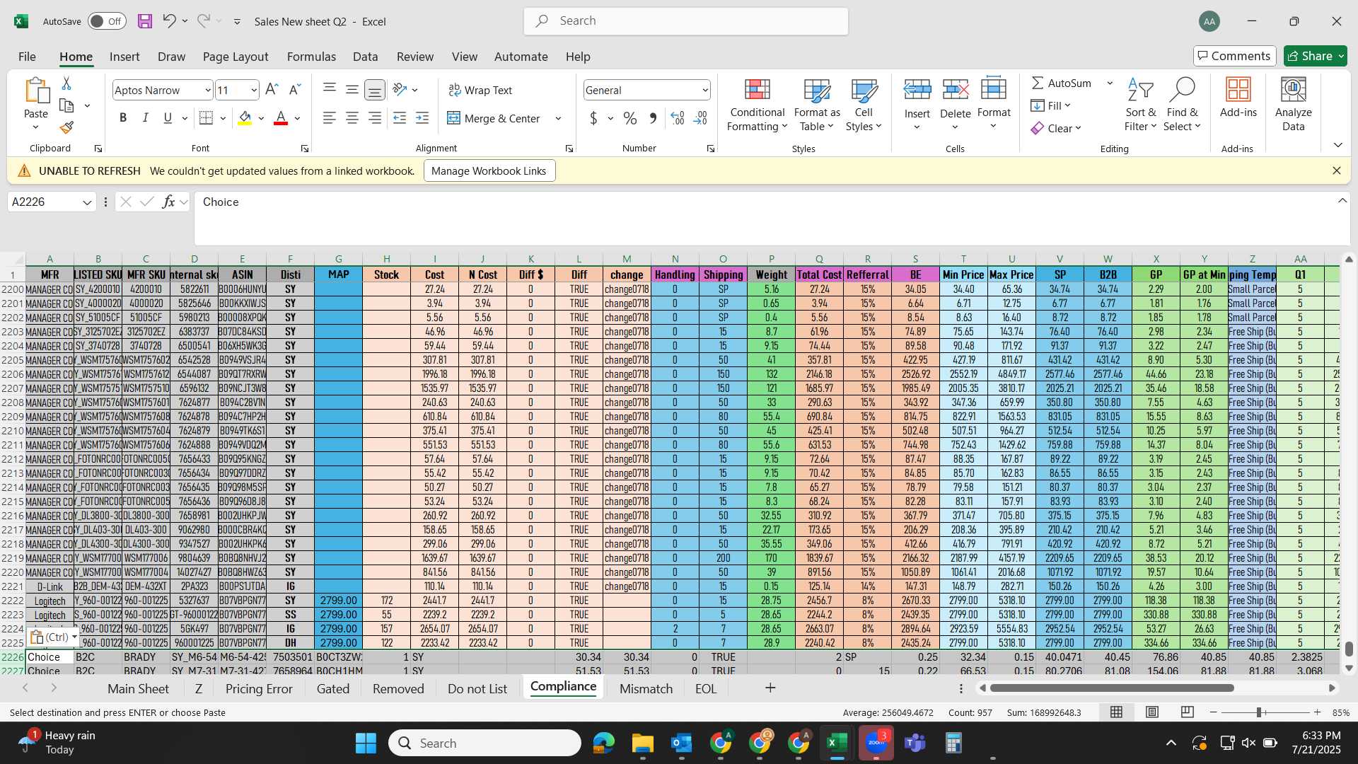Image resolution: width=1358 pixels, height=764 pixels.
Task: Click the Insert Function fx icon
Action: coord(168,202)
